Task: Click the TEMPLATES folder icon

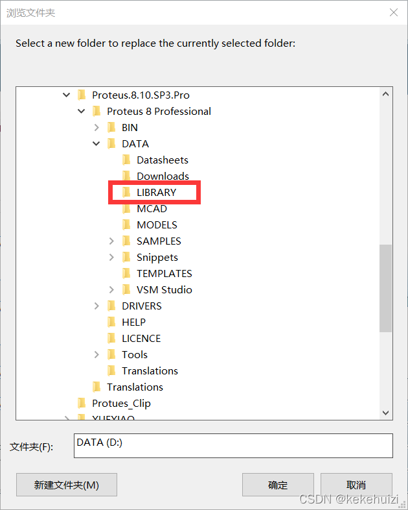Action: coord(126,273)
